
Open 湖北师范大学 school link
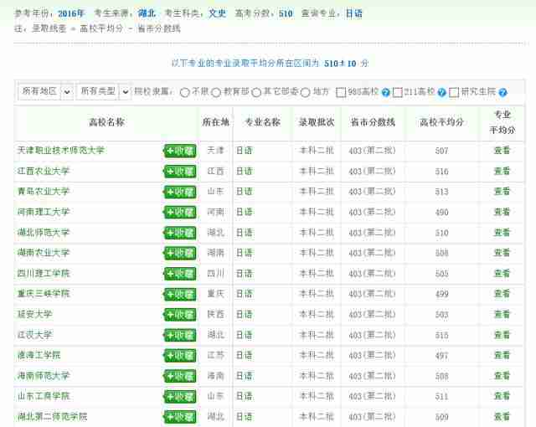tap(44, 233)
